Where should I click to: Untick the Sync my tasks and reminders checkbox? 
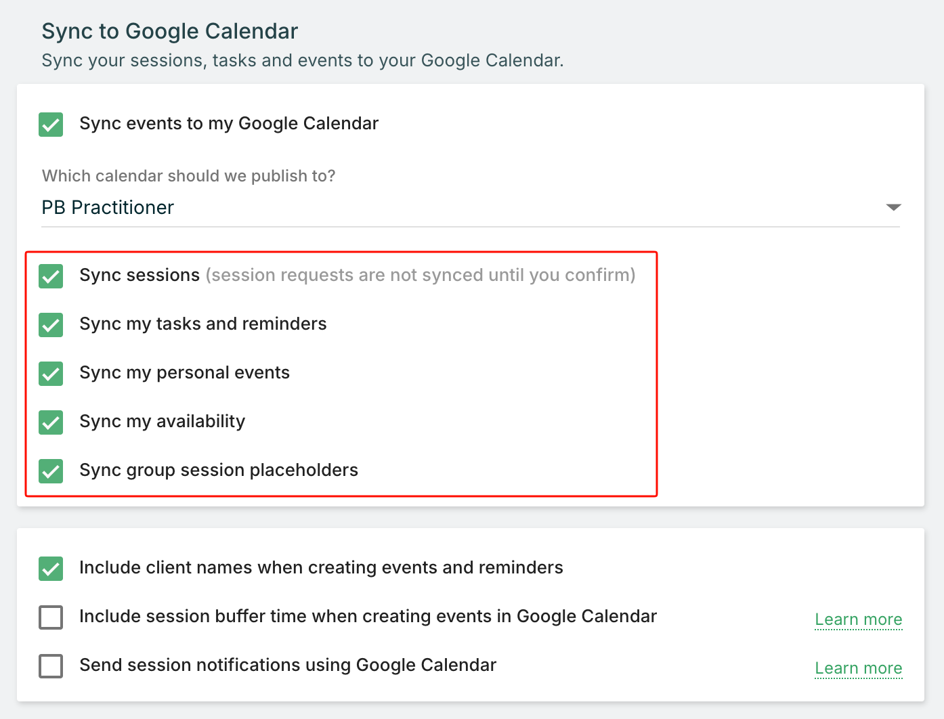click(x=51, y=325)
